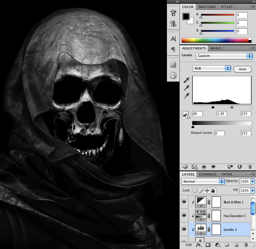The image size is (256, 249).
Task: Click the shadow input level field showing 88
Action: pos(199,114)
